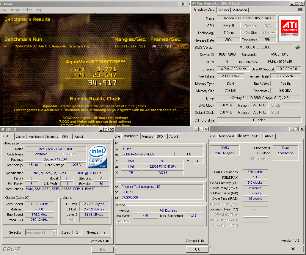Open the Memory tab in the middle CPU-Z window
Viewport: 306px width, 255px height.
[x=147, y=137]
